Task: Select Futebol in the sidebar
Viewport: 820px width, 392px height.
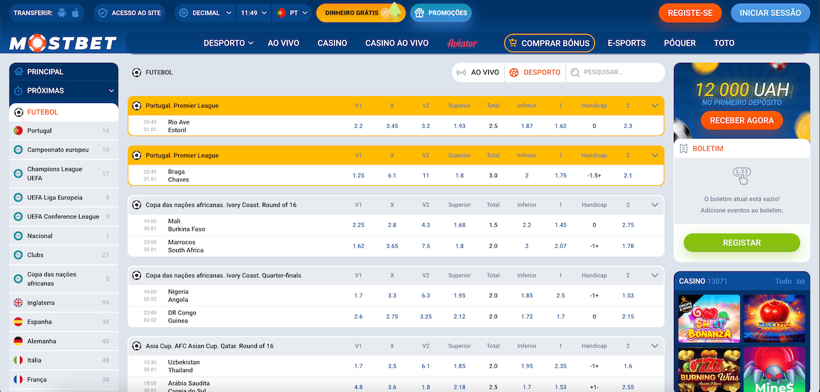Action: [x=63, y=112]
